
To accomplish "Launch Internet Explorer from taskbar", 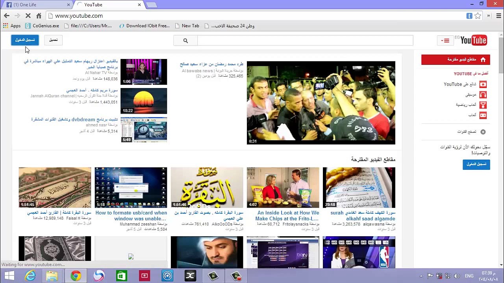I will [x=30, y=276].
